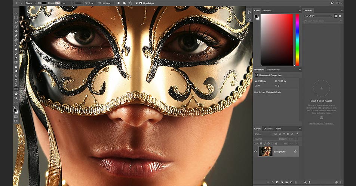The image size is (356, 186).
Task: Select the Move tool
Action: tap(16, 13)
